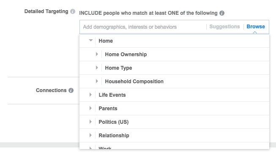Expand Home Ownership arrow

click(x=97, y=54)
